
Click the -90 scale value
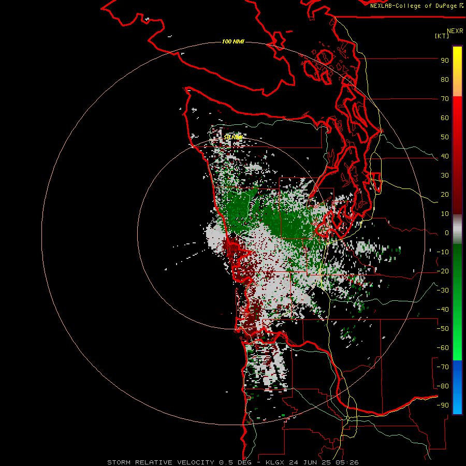(443, 405)
